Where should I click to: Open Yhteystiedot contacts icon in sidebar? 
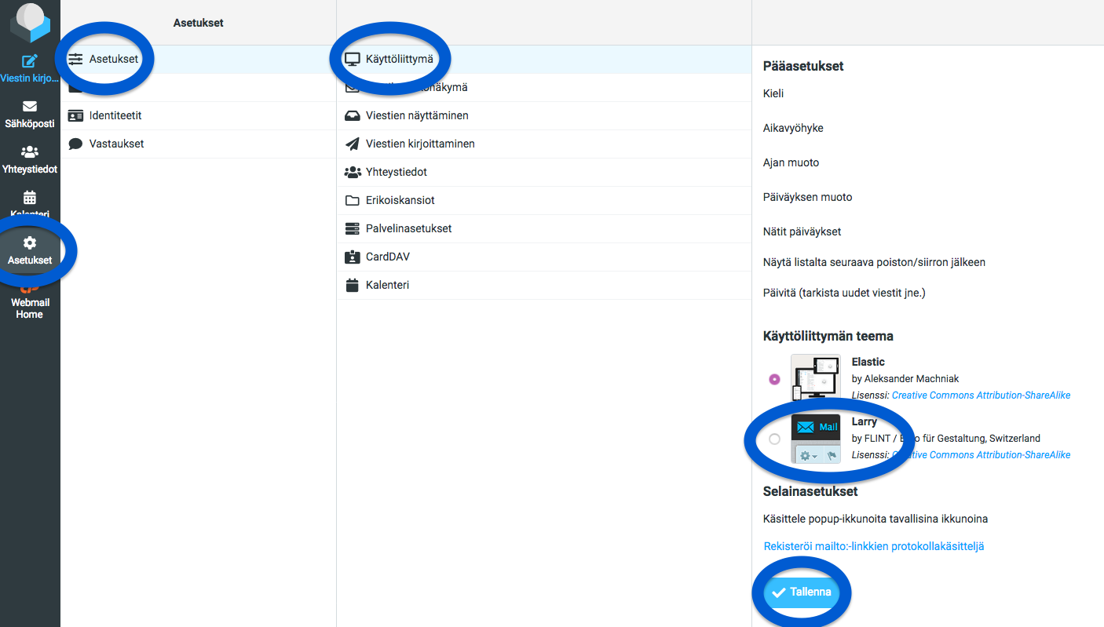click(x=30, y=152)
